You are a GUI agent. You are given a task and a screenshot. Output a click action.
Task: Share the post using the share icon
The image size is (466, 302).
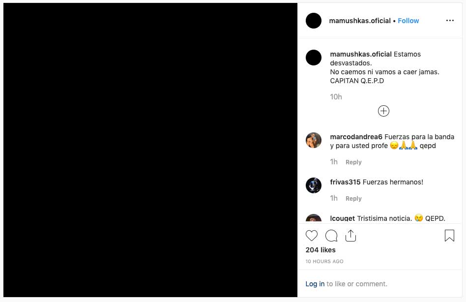coord(350,236)
